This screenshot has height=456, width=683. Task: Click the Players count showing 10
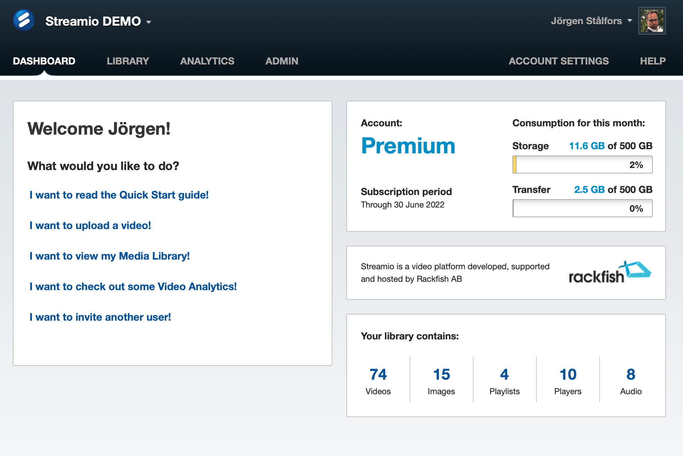click(568, 374)
